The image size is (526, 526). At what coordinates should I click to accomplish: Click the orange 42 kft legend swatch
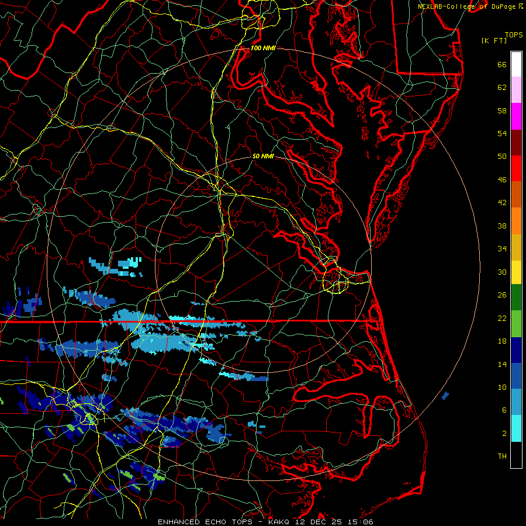pos(516,221)
